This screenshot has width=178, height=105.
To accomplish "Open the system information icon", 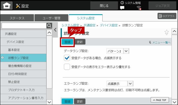I will pyautogui.click(x=122, y=3).
